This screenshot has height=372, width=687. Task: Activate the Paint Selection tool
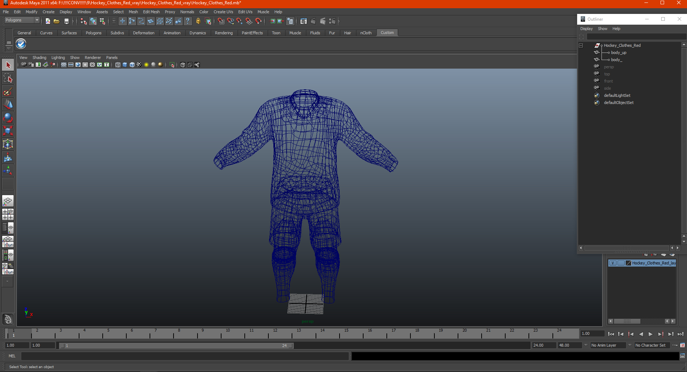click(8, 91)
